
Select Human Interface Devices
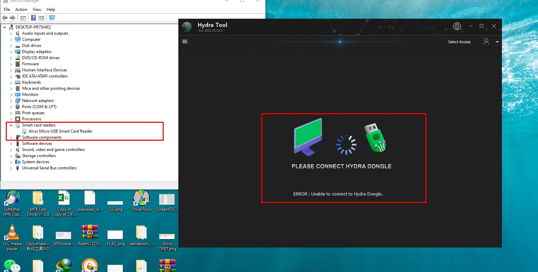pos(45,70)
